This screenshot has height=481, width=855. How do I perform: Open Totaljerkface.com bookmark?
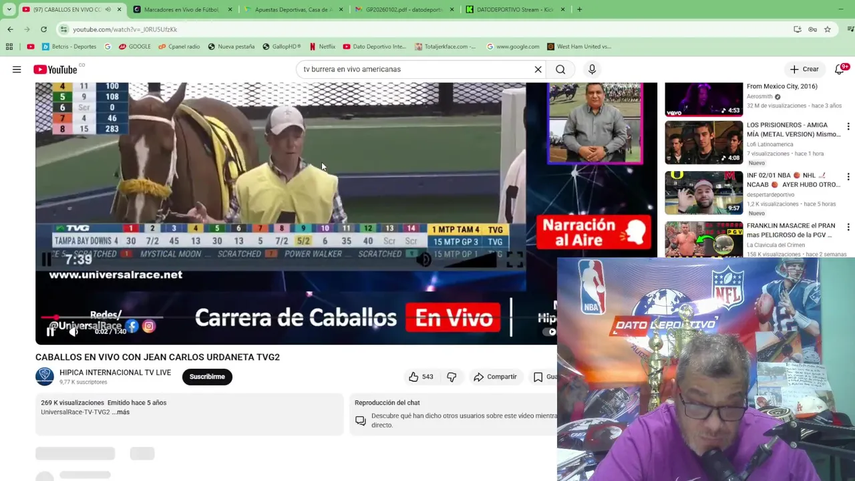coord(446,47)
